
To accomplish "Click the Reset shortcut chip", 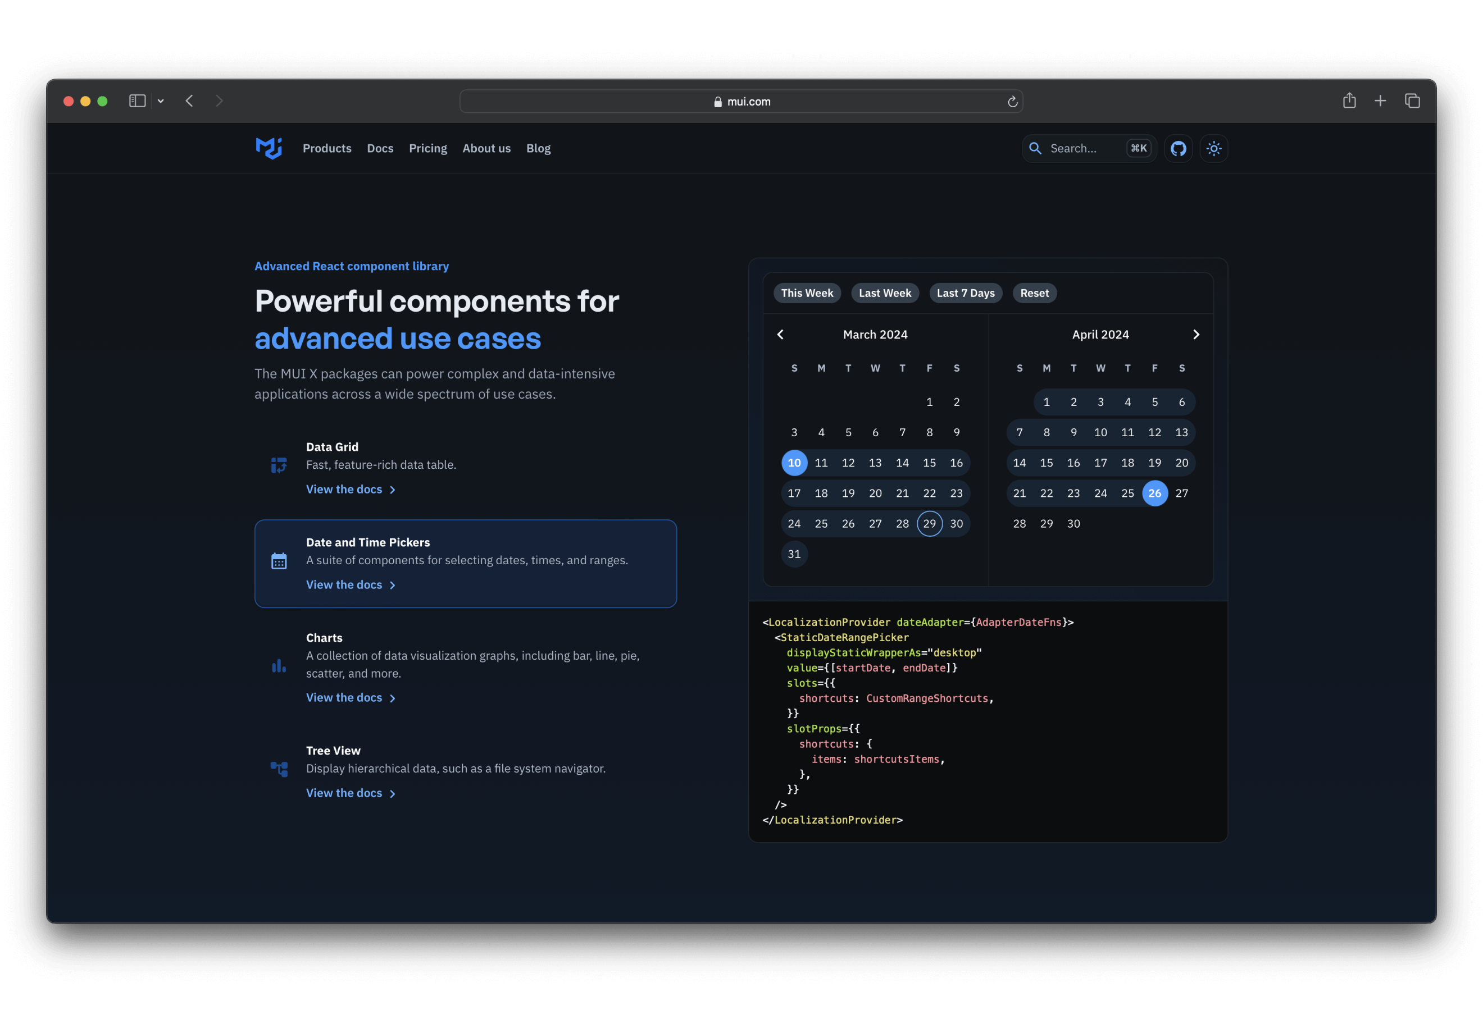I will (x=1035, y=293).
